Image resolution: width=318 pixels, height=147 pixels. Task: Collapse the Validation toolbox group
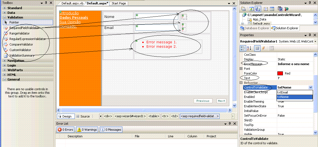pos(4,17)
